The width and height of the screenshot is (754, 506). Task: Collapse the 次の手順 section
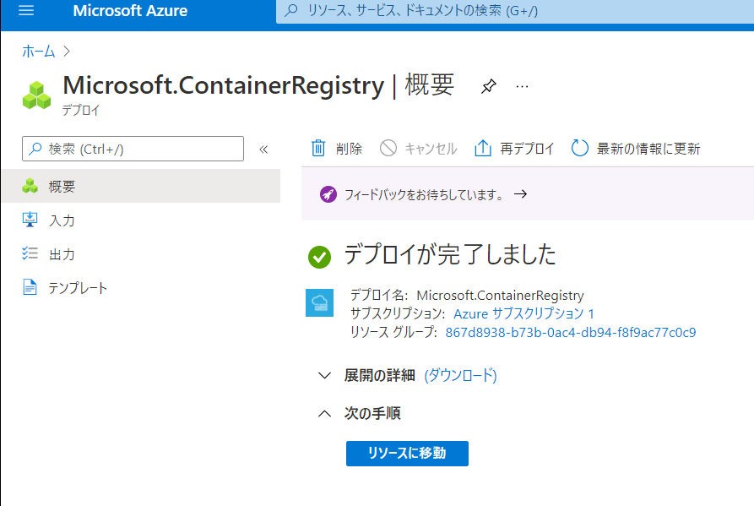click(324, 413)
